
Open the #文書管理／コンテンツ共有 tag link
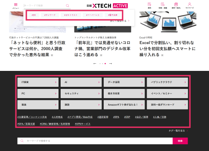tap(32, 117)
